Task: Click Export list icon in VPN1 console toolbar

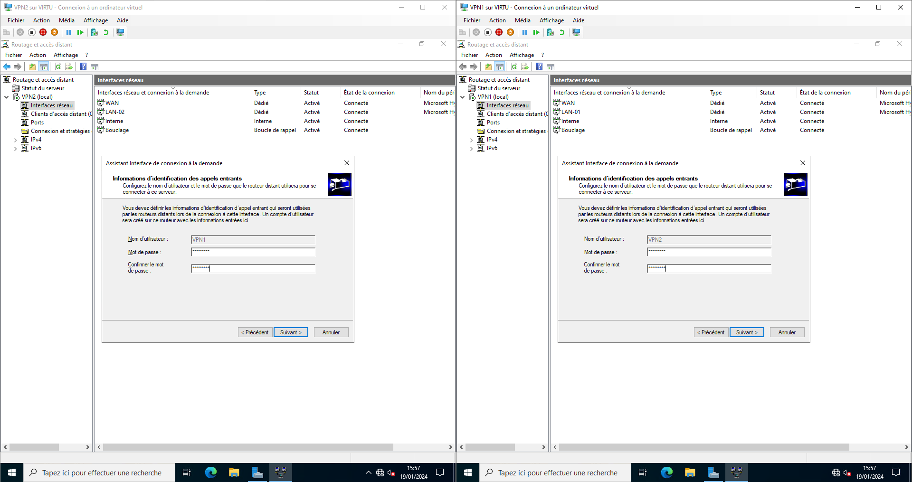Action: tap(525, 67)
